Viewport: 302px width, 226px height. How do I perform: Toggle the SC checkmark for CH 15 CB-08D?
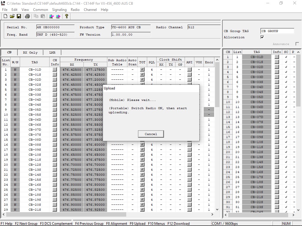tap(286, 127)
